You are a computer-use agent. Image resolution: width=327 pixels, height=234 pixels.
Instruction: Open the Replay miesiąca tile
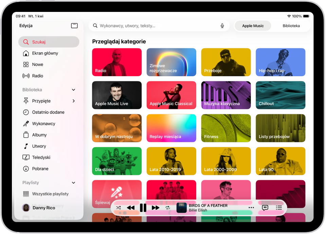click(171, 128)
